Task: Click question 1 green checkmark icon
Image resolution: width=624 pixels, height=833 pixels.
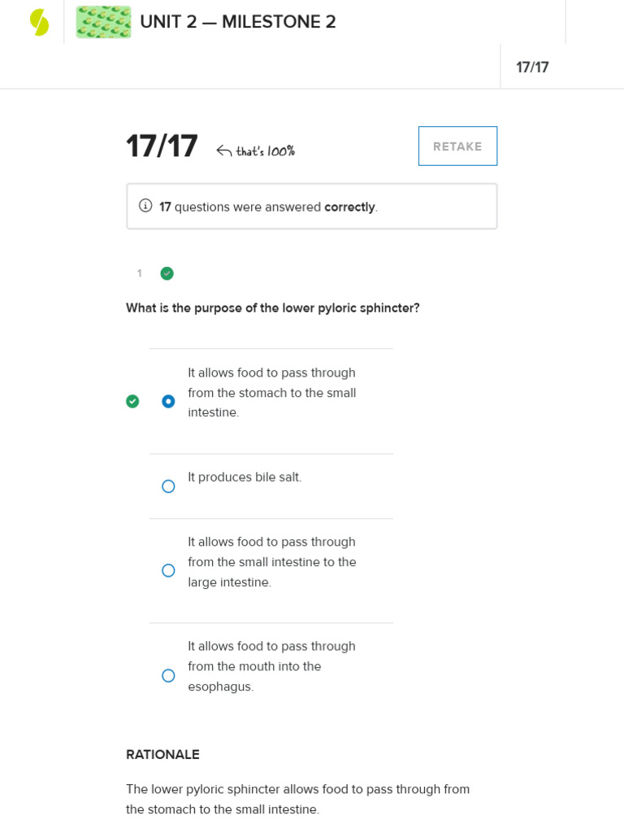Action: point(167,273)
